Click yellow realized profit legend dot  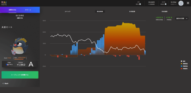[x=181, y=64]
